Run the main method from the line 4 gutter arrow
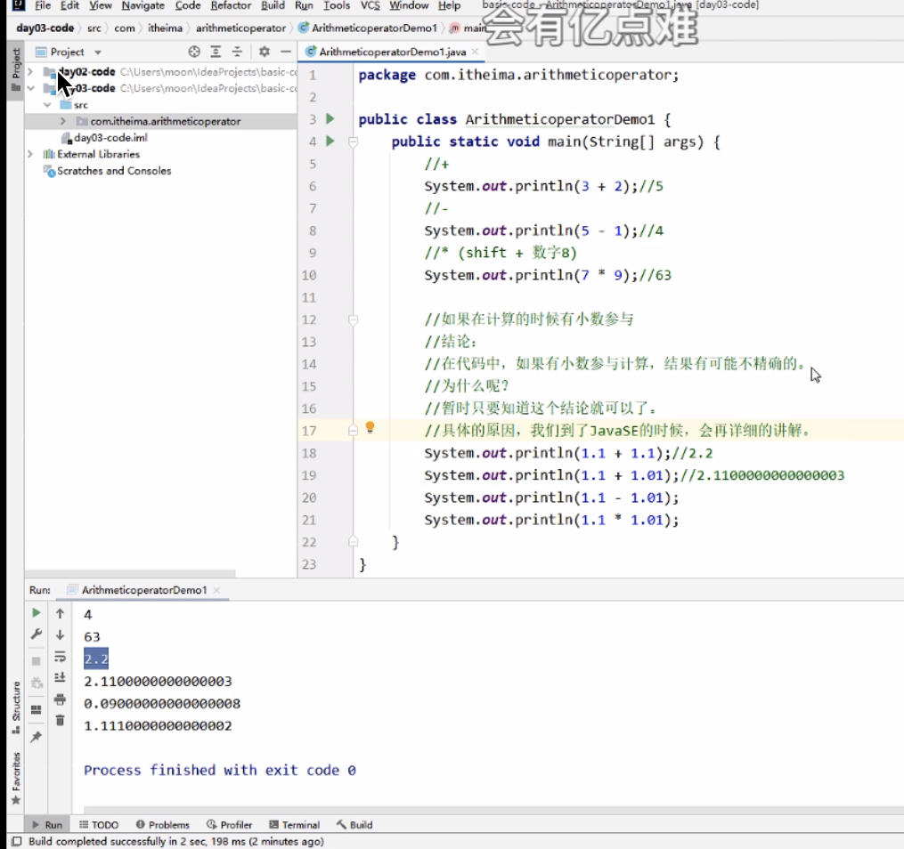The height and width of the screenshot is (849, 904). click(330, 141)
